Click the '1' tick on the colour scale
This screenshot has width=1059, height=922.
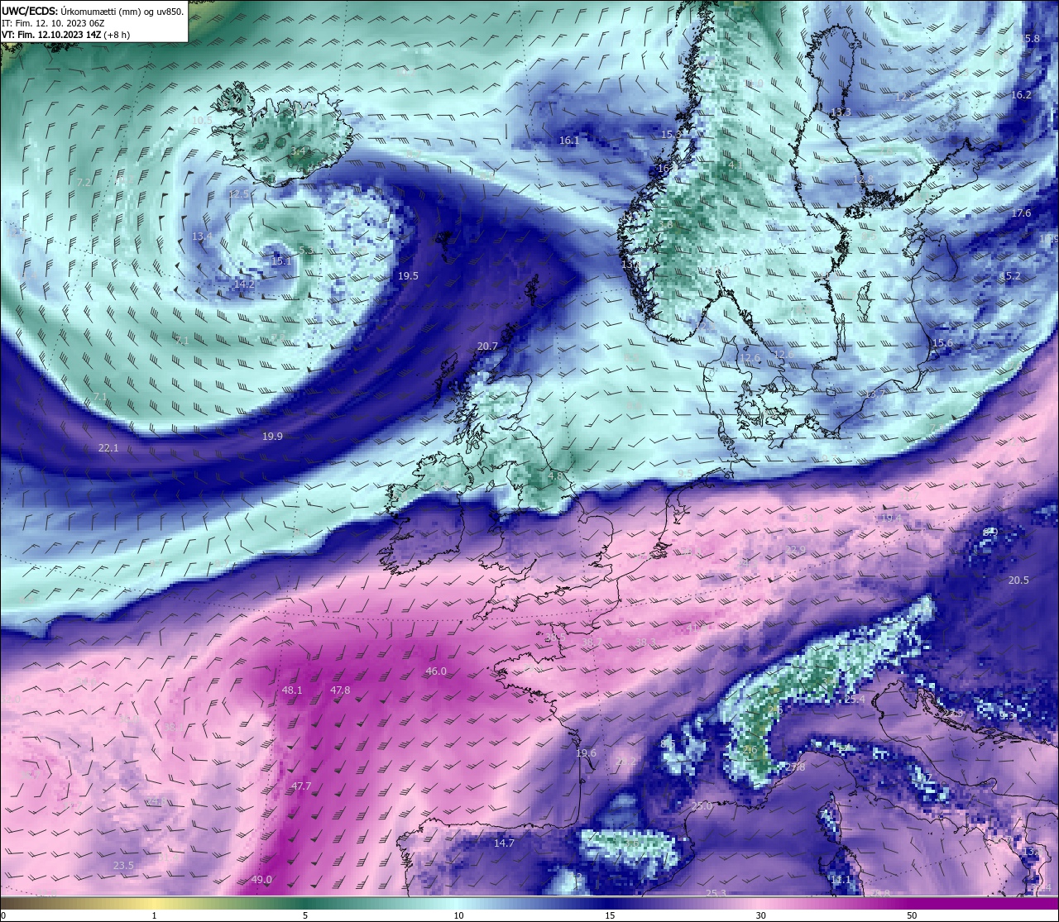(154, 915)
